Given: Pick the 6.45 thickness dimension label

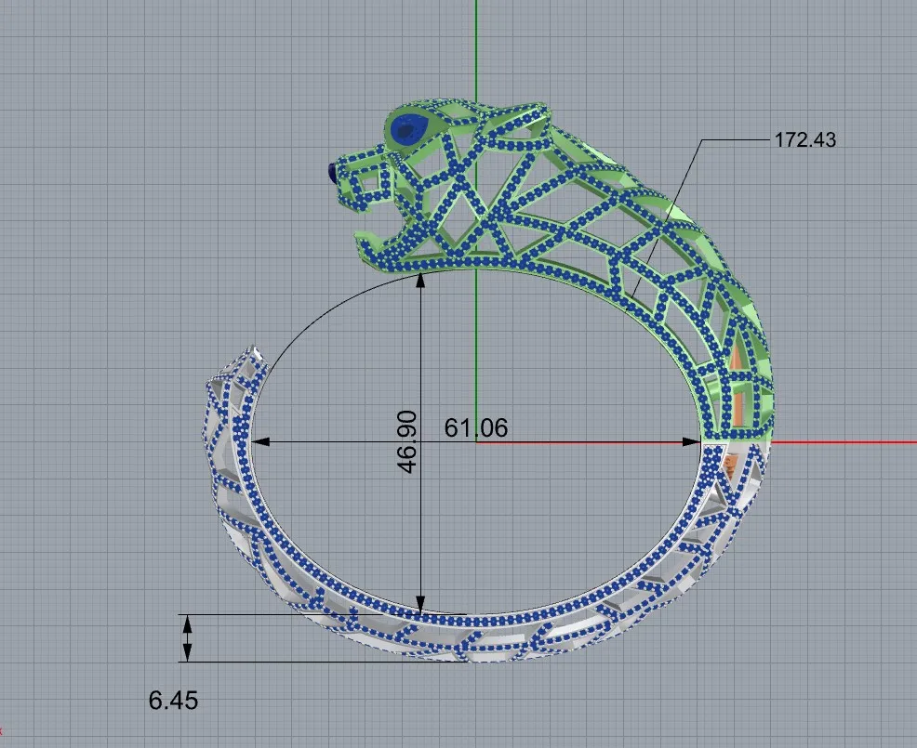Looking at the screenshot, I should [173, 700].
